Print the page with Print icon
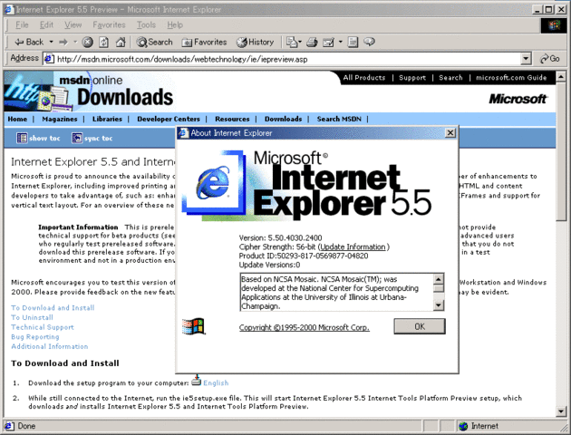The height and width of the screenshot is (435, 571). [x=312, y=43]
